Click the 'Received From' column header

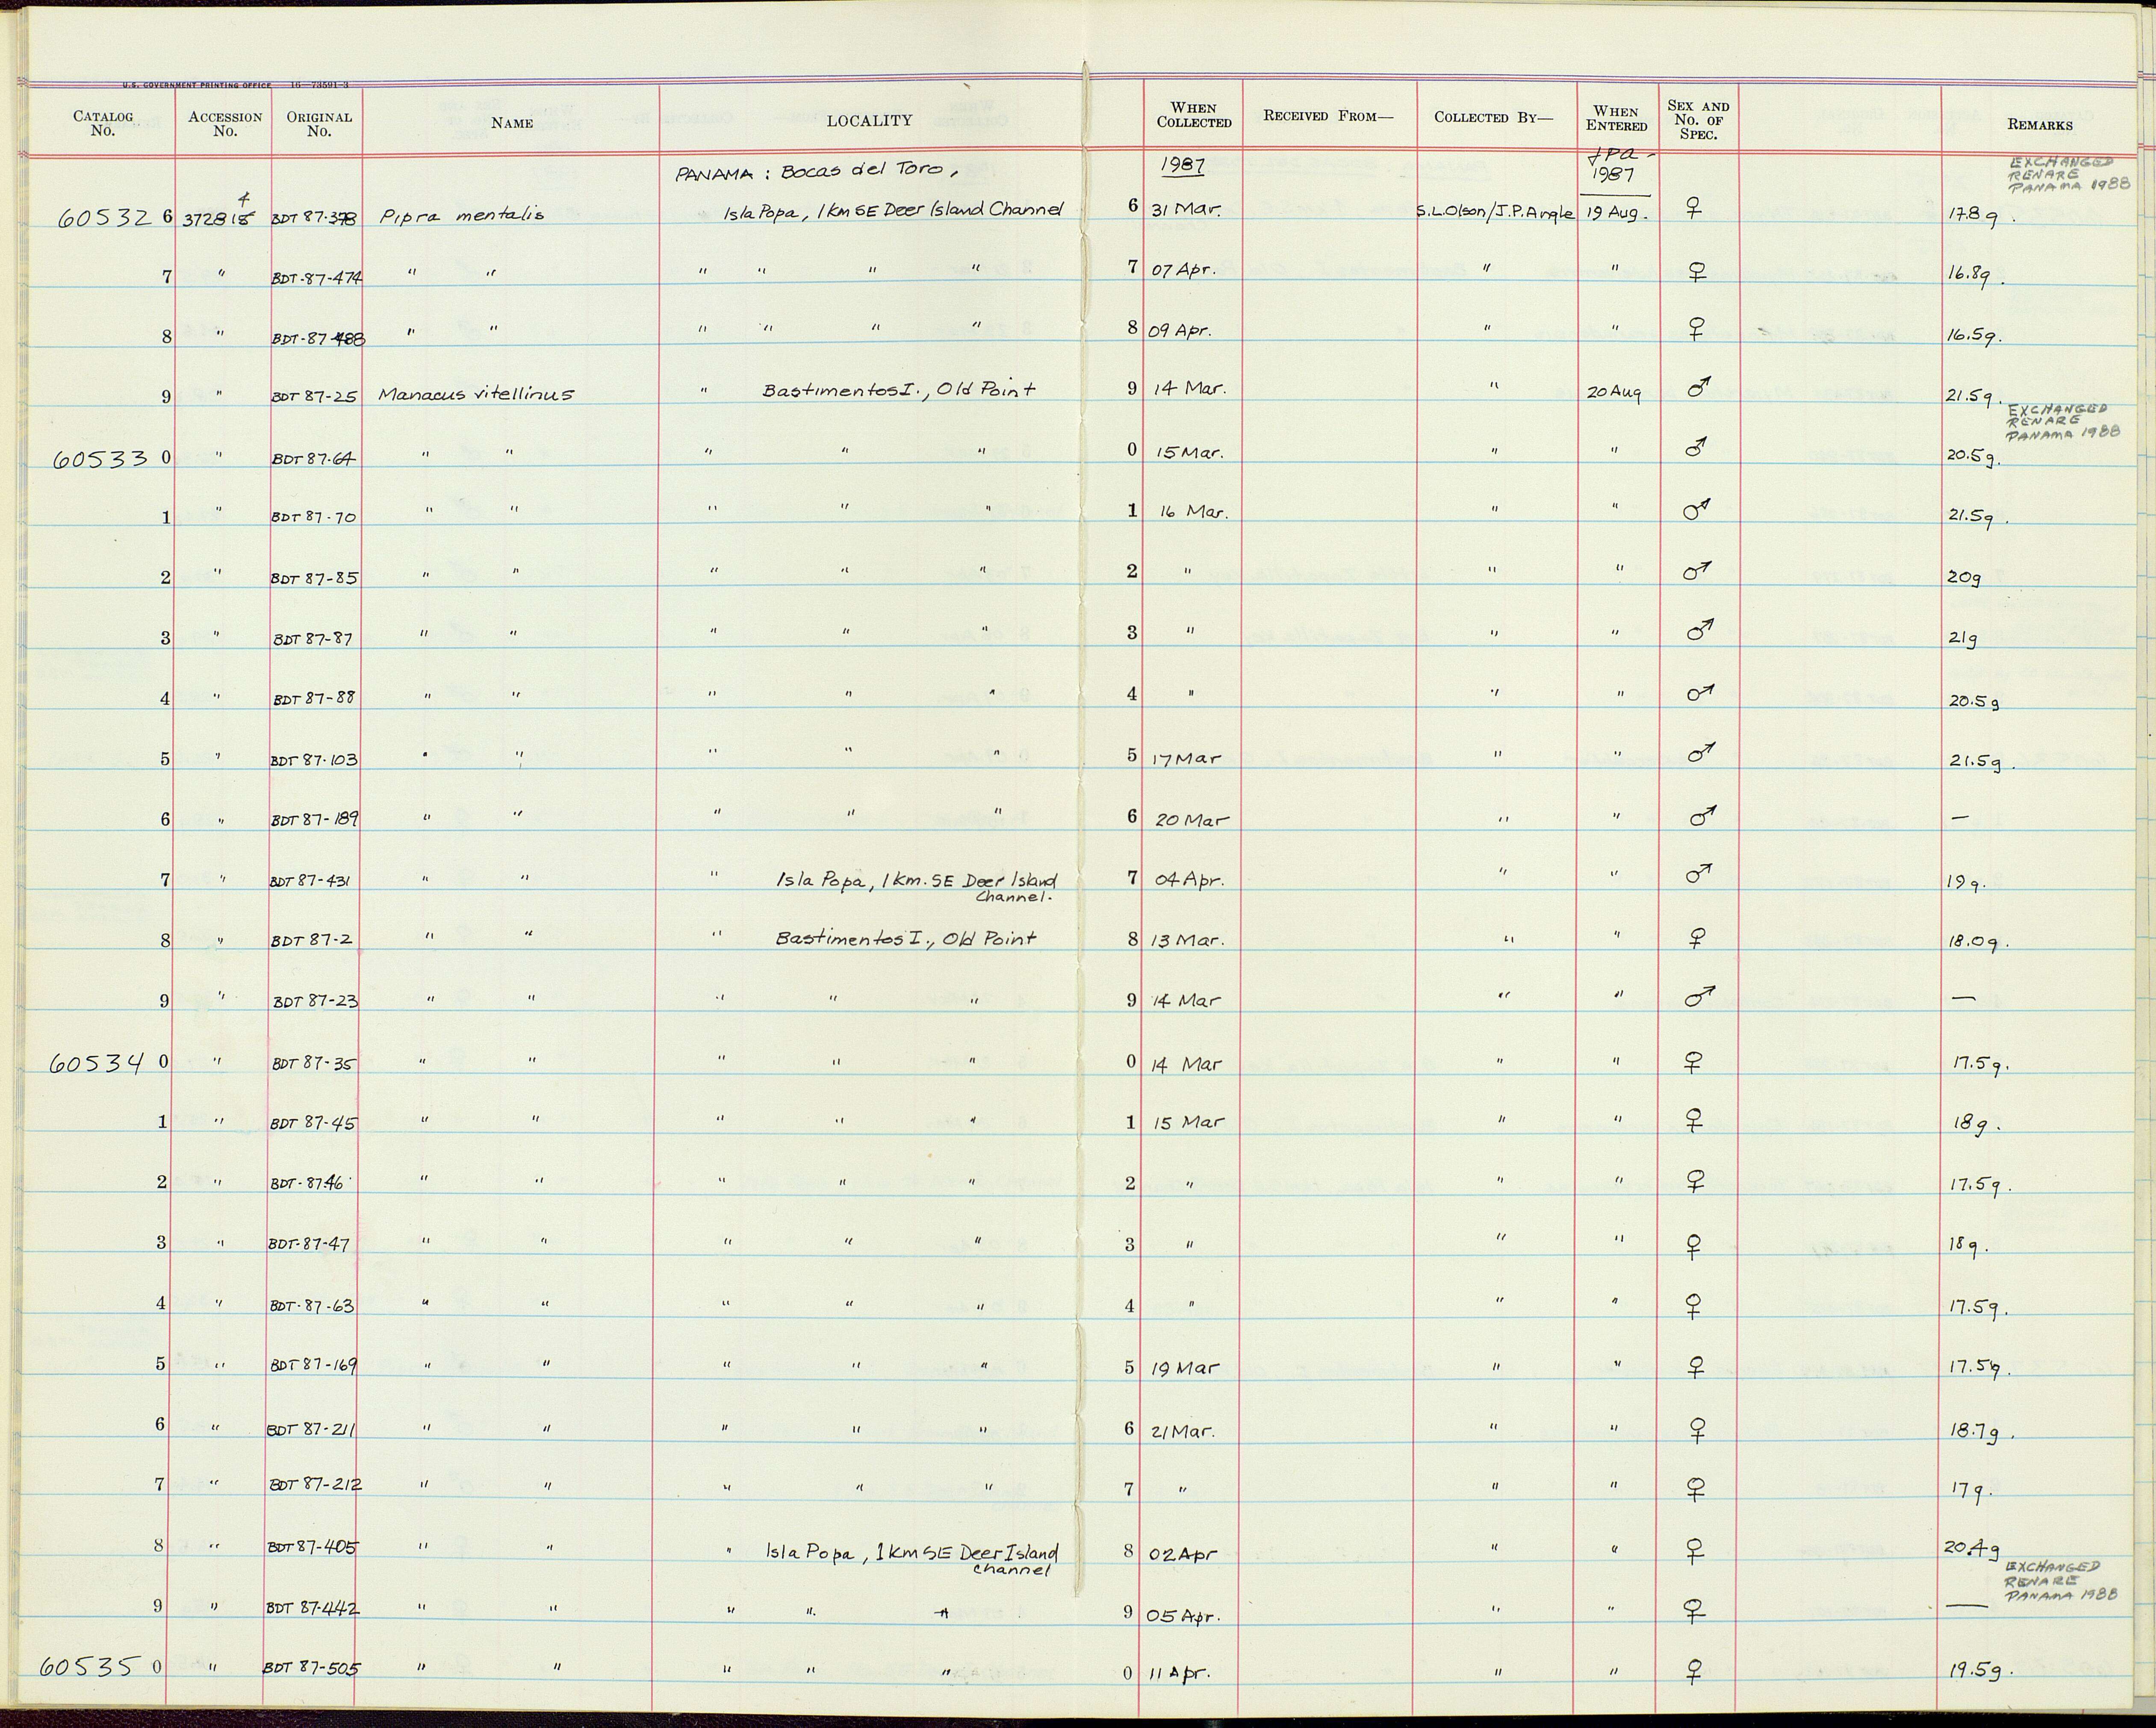(1327, 116)
